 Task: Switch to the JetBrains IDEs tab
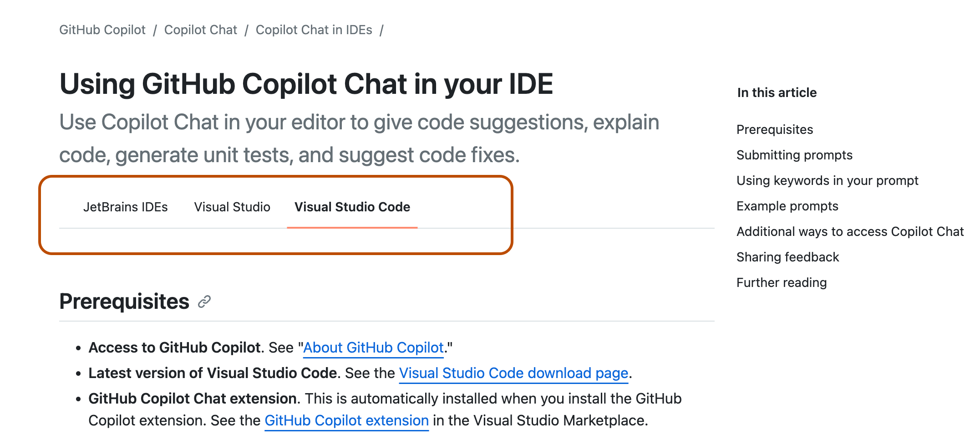125,207
